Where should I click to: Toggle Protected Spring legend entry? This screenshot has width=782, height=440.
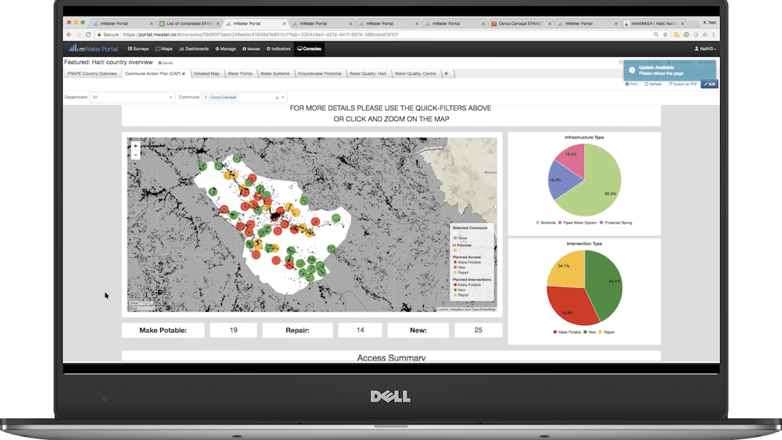616,223
